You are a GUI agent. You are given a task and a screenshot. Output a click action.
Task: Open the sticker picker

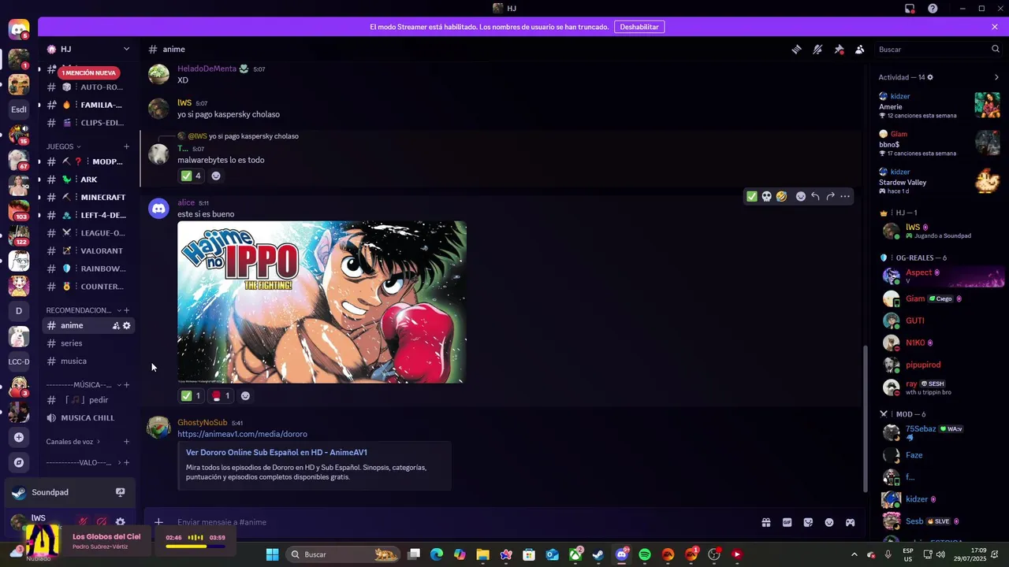point(808,522)
